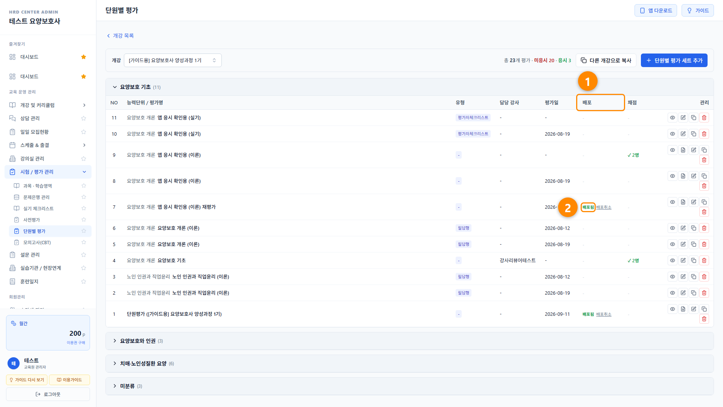Expand 개강 및 커리큘럼 sidebar menu
The image size is (723, 407).
[48, 105]
